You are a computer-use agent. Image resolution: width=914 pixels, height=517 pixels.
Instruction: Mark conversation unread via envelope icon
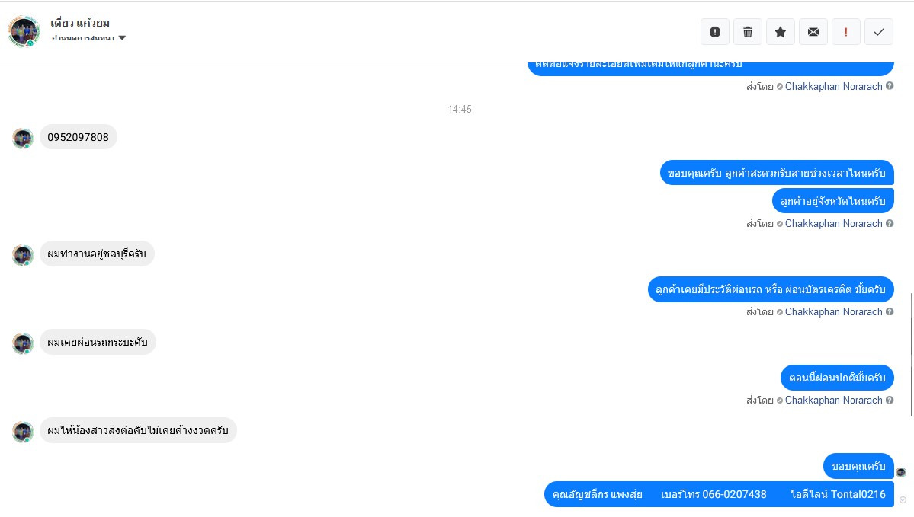[x=813, y=32]
